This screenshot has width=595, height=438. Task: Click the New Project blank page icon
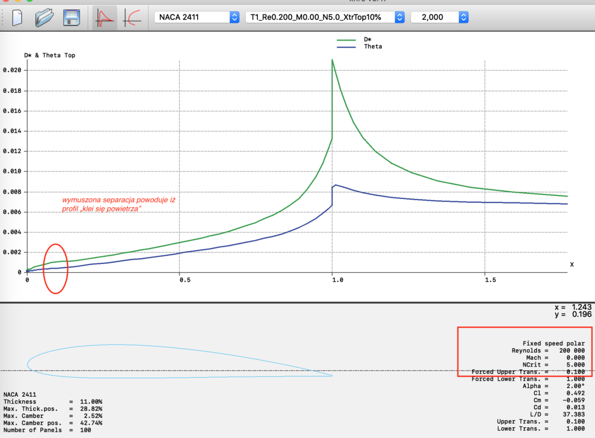pos(17,17)
